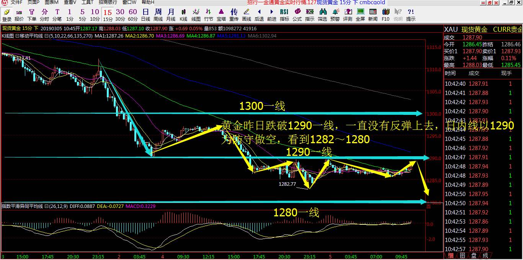Click the 时间 column header
The image size is (523, 260).
(450, 73)
